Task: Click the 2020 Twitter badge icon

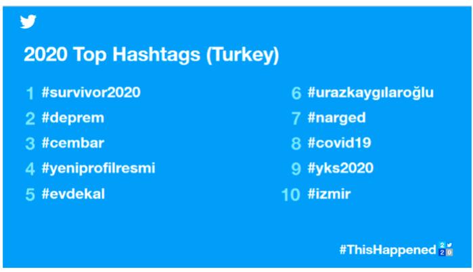Action: [446, 249]
